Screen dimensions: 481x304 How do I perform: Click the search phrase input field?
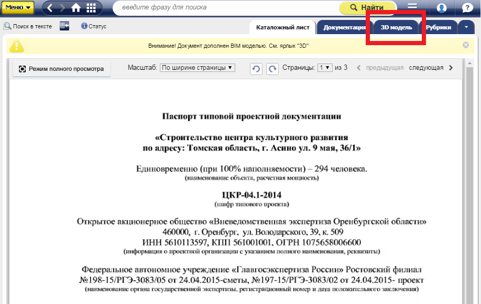(x=225, y=8)
